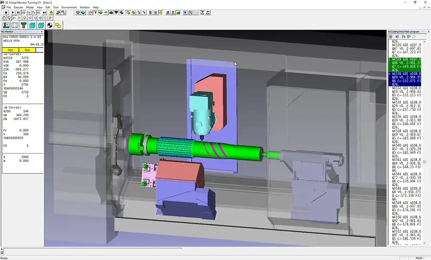The width and height of the screenshot is (431, 260).
Task: Close the NC Monitor panel
Action: coord(41,32)
